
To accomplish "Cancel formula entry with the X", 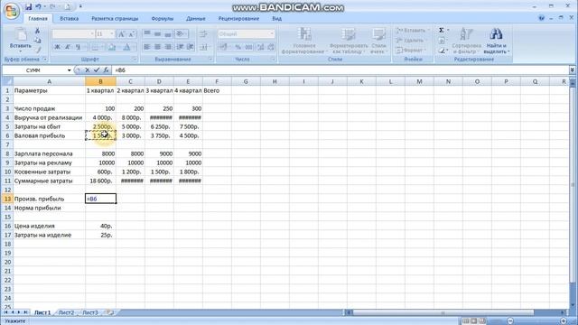I will point(88,70).
